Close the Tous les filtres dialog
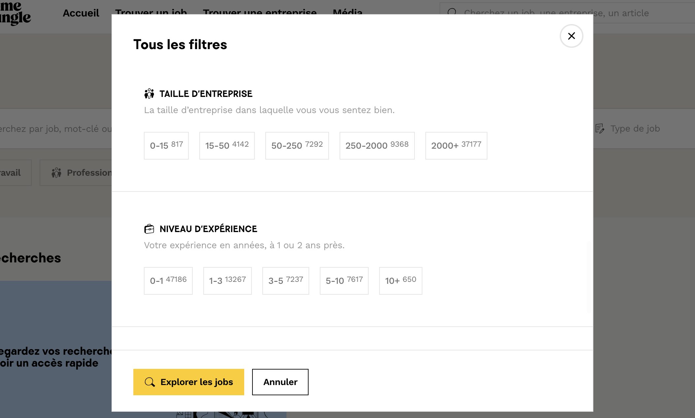Viewport: 695px width, 418px height. pyautogui.click(x=571, y=36)
